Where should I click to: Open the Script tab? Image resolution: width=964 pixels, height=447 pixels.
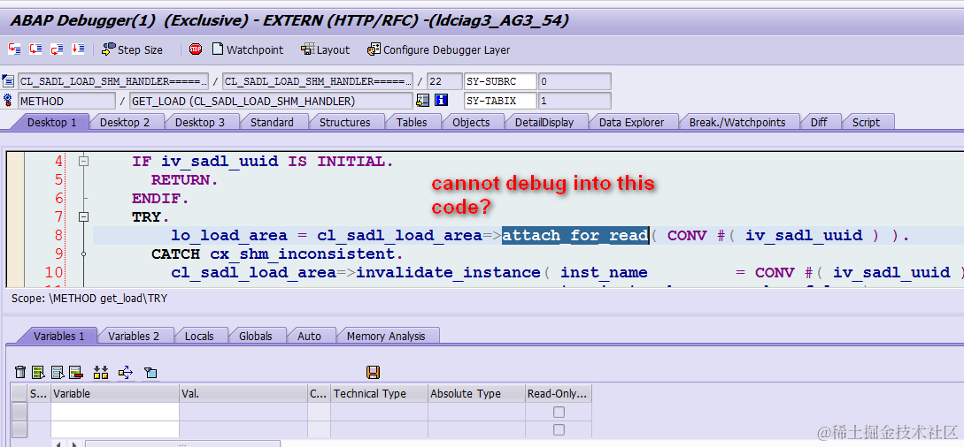(866, 122)
